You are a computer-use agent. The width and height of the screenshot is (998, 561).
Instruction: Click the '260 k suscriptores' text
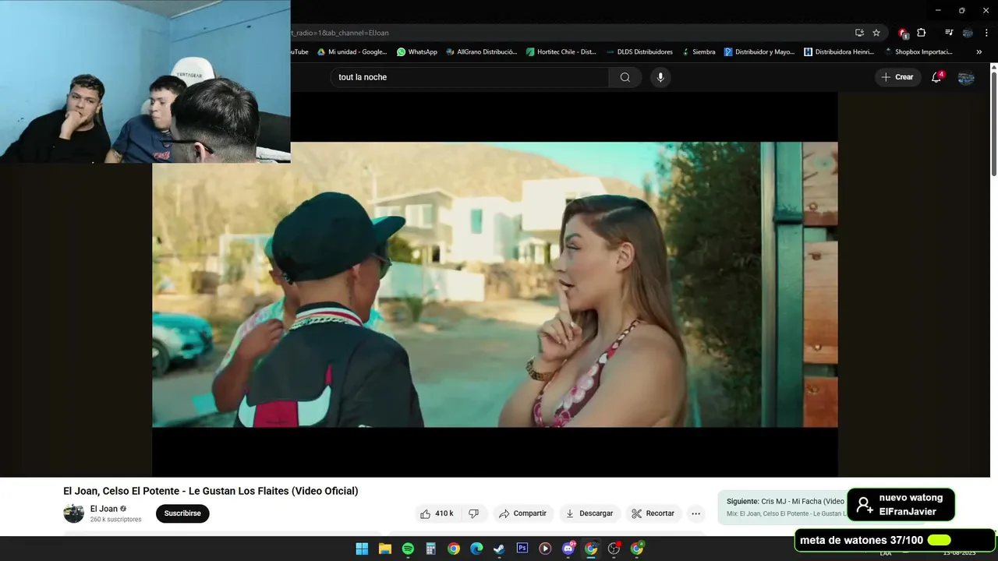pos(115,520)
